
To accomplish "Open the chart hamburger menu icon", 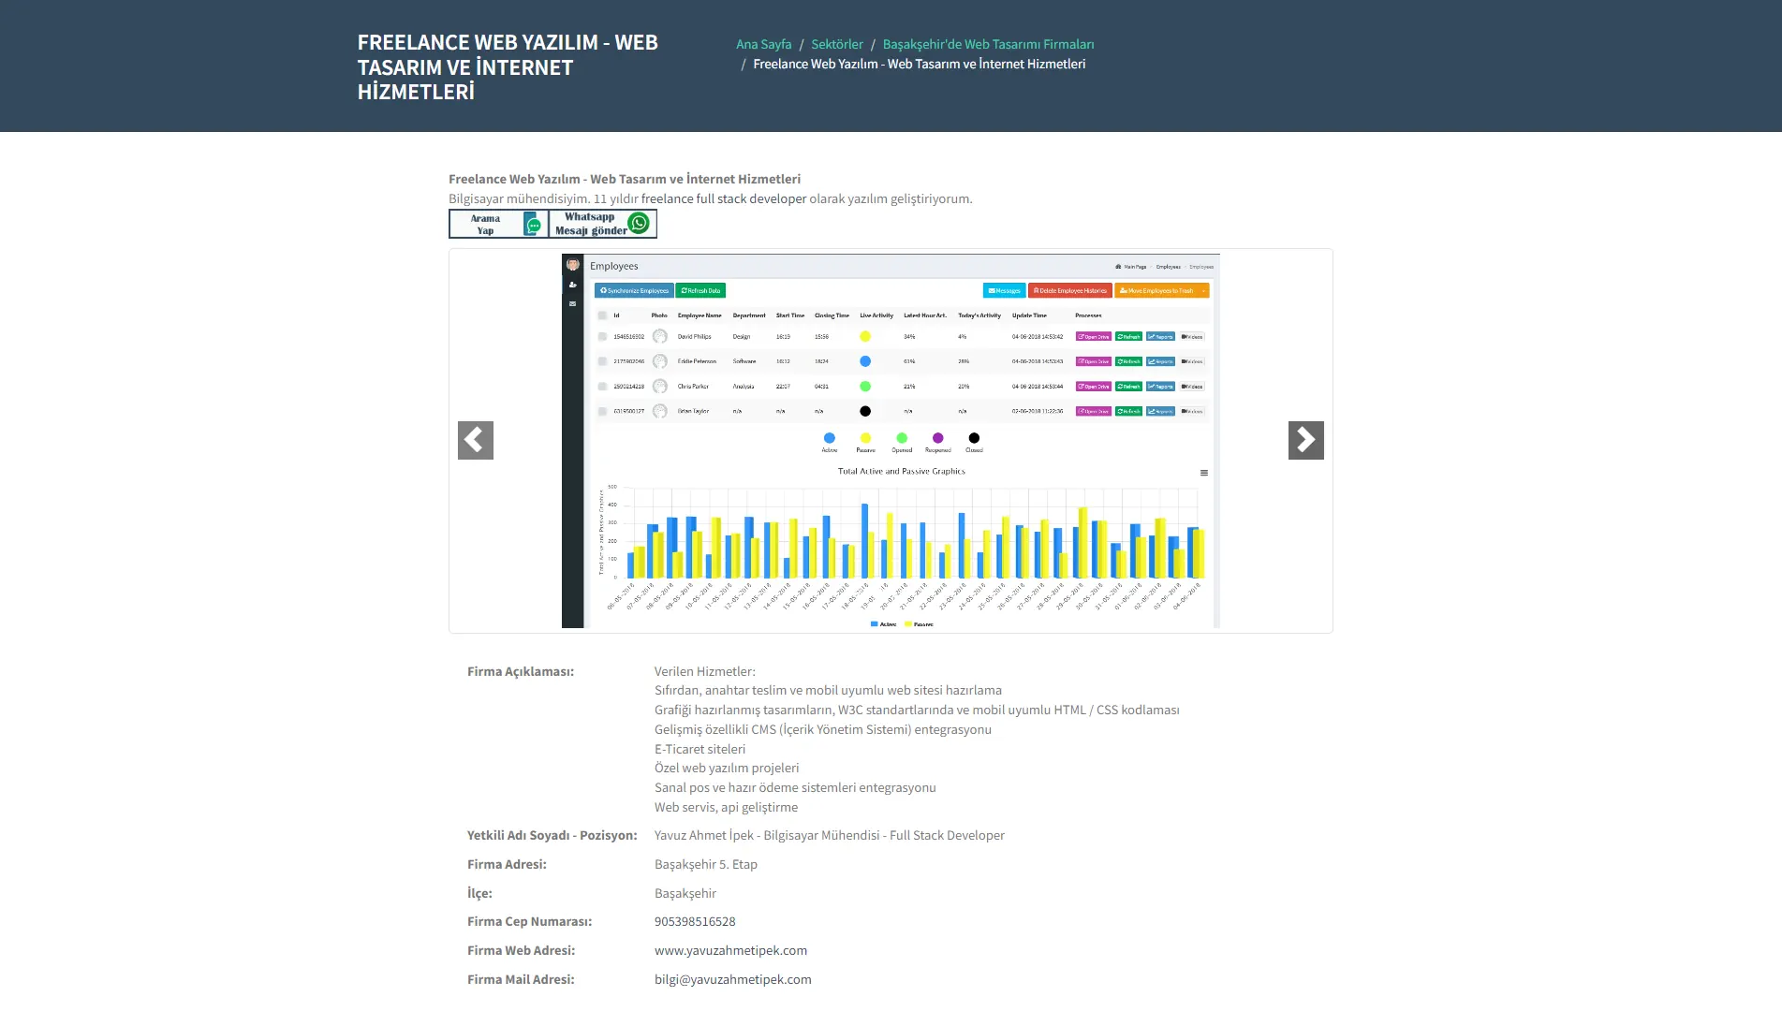I will pos(1204,473).
